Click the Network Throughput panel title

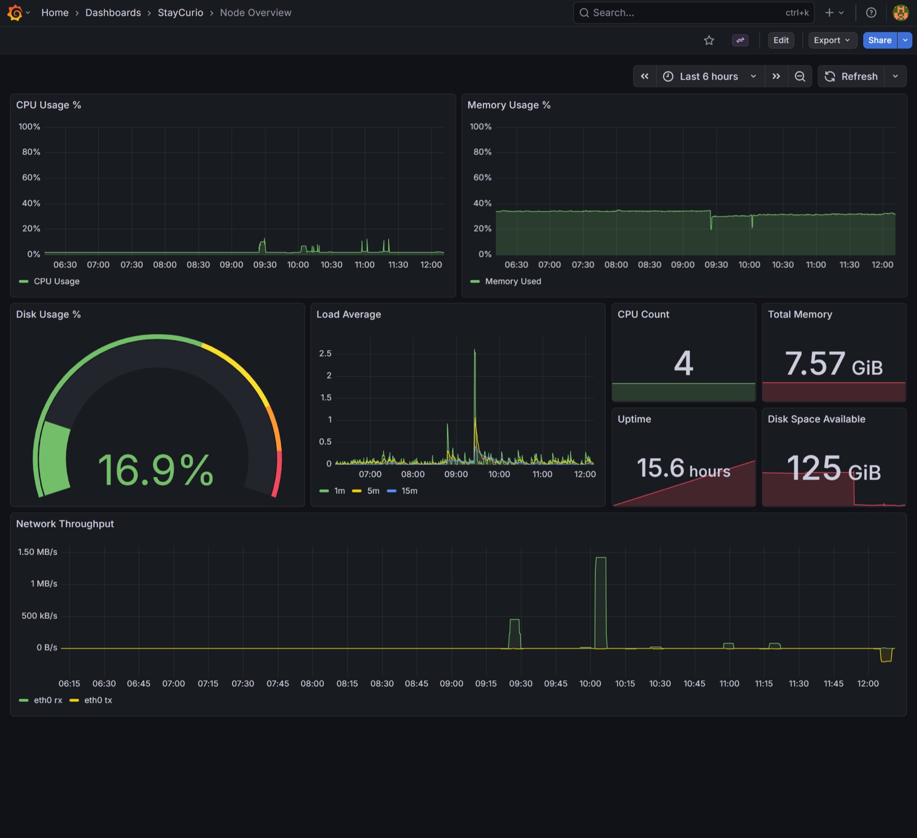tap(65, 524)
